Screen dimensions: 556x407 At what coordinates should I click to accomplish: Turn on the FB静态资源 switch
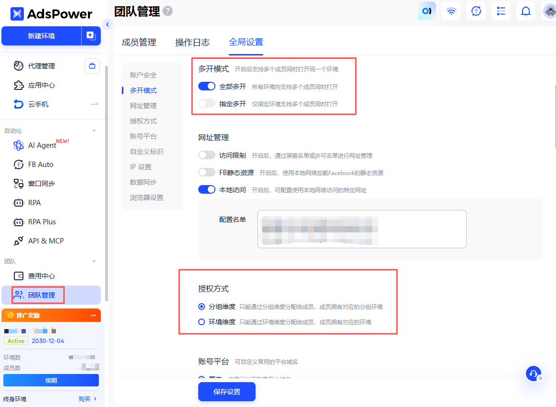pos(207,173)
